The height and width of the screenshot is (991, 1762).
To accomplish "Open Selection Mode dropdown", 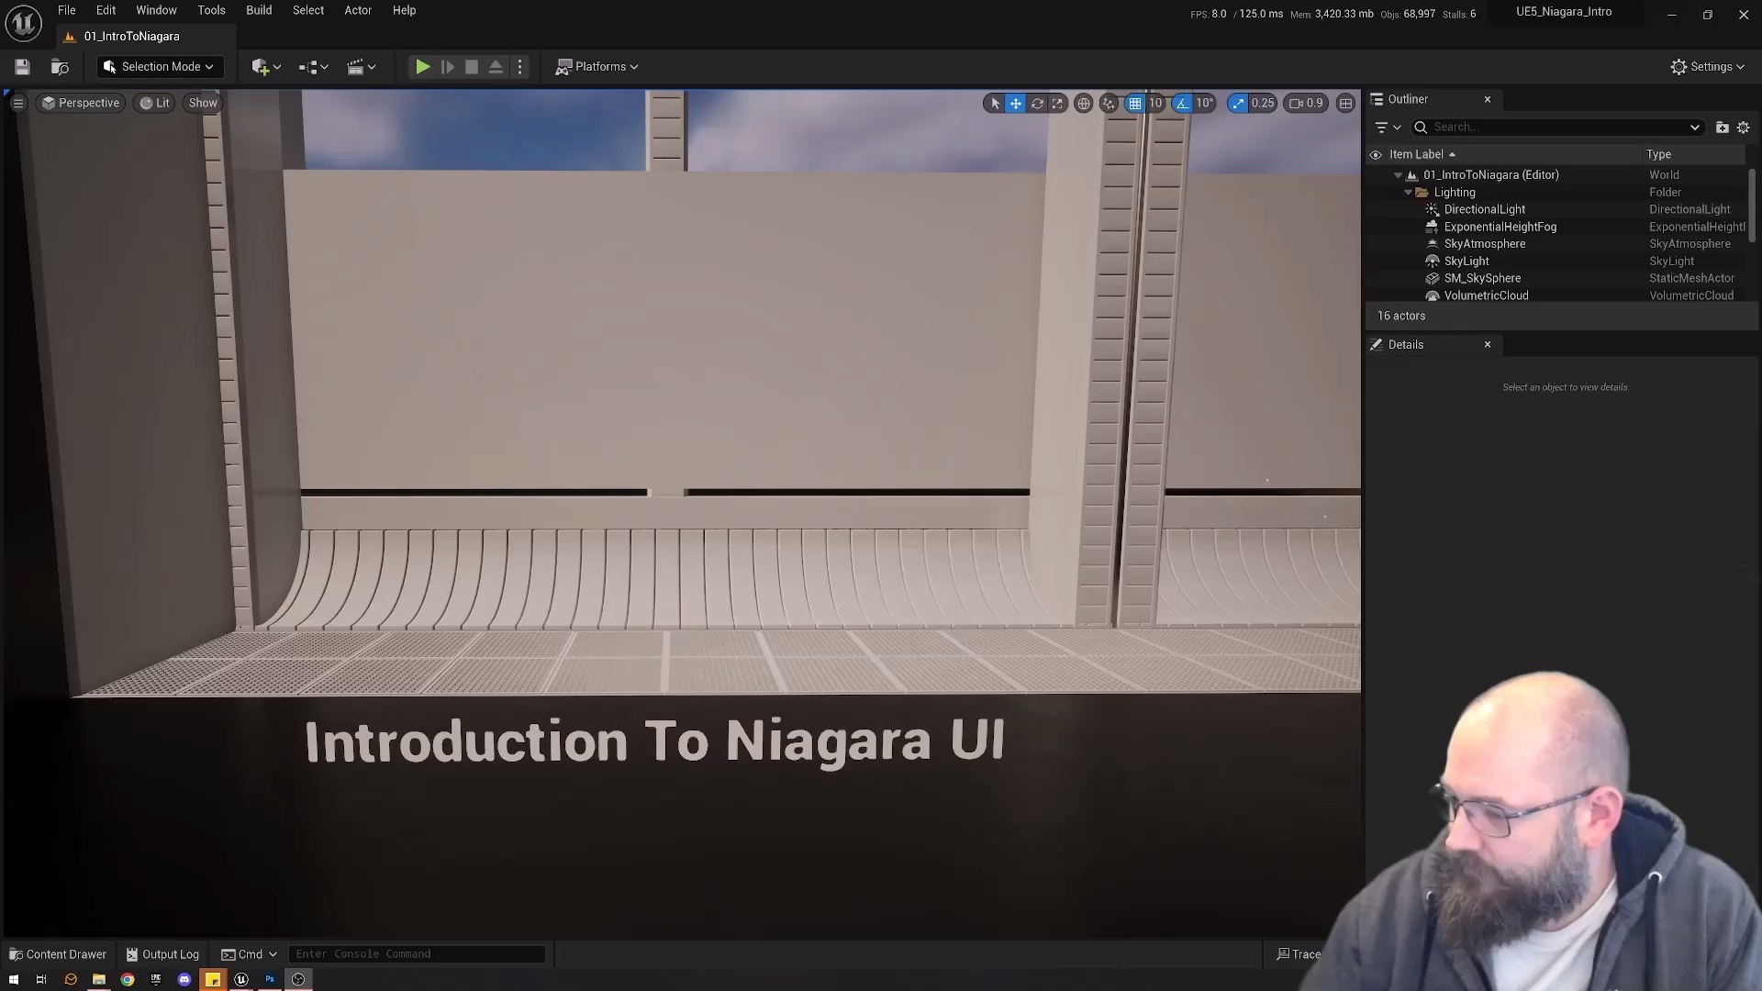I will [x=160, y=67].
